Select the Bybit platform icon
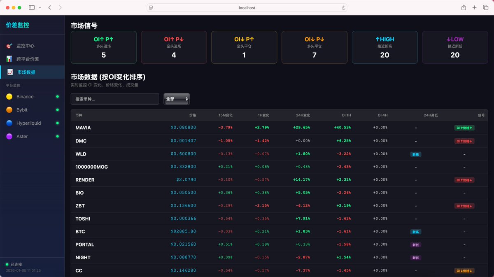The image size is (494, 277). coord(9,110)
